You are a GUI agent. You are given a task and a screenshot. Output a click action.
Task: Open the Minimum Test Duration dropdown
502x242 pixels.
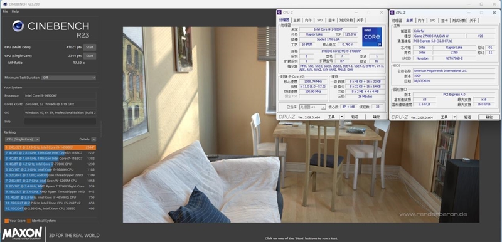point(69,78)
